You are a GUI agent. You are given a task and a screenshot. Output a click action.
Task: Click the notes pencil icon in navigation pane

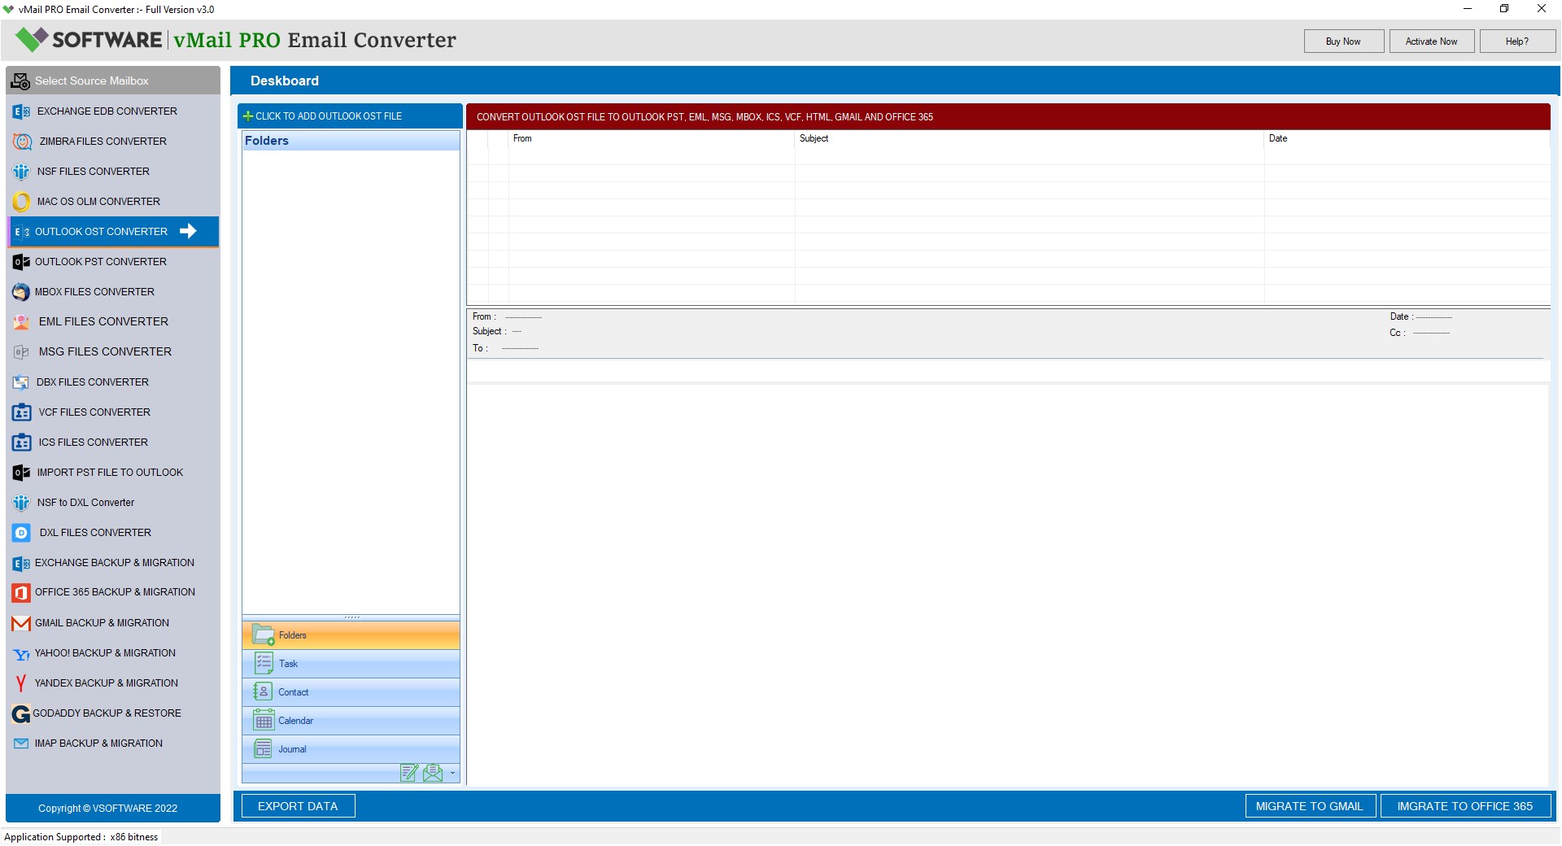pos(409,773)
